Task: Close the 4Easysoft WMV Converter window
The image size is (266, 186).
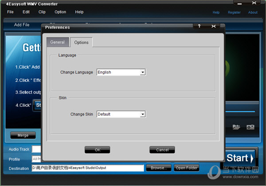Action: pyautogui.click(x=254, y=3)
